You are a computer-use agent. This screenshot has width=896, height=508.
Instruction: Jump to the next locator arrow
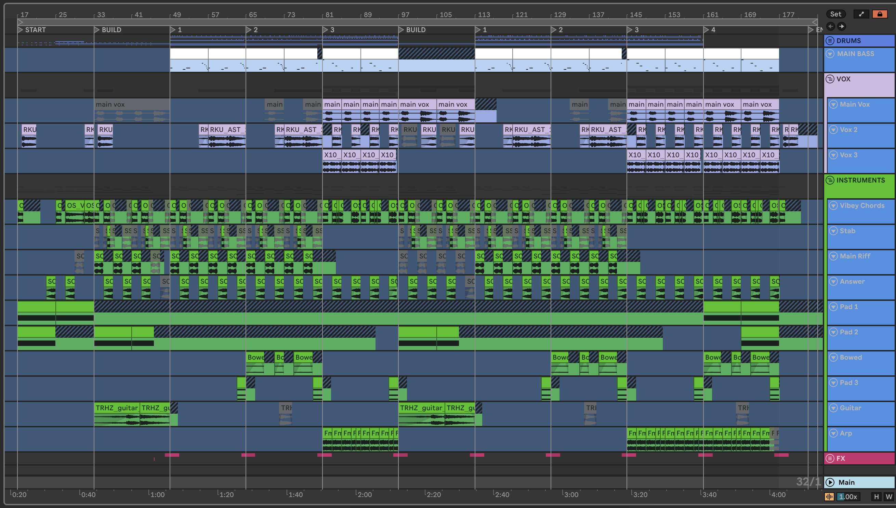(x=842, y=26)
